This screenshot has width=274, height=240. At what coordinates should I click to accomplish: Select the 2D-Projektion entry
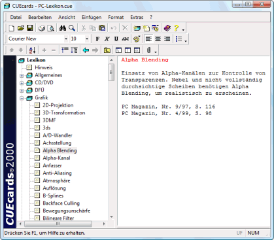coord(58,105)
